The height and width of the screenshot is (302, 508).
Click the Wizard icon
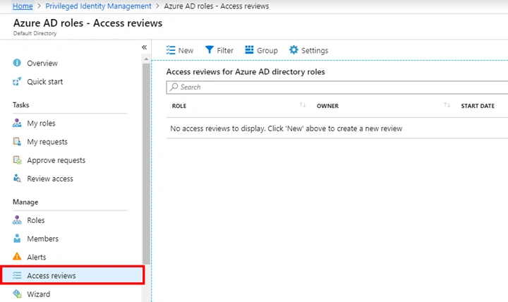pyautogui.click(x=17, y=294)
